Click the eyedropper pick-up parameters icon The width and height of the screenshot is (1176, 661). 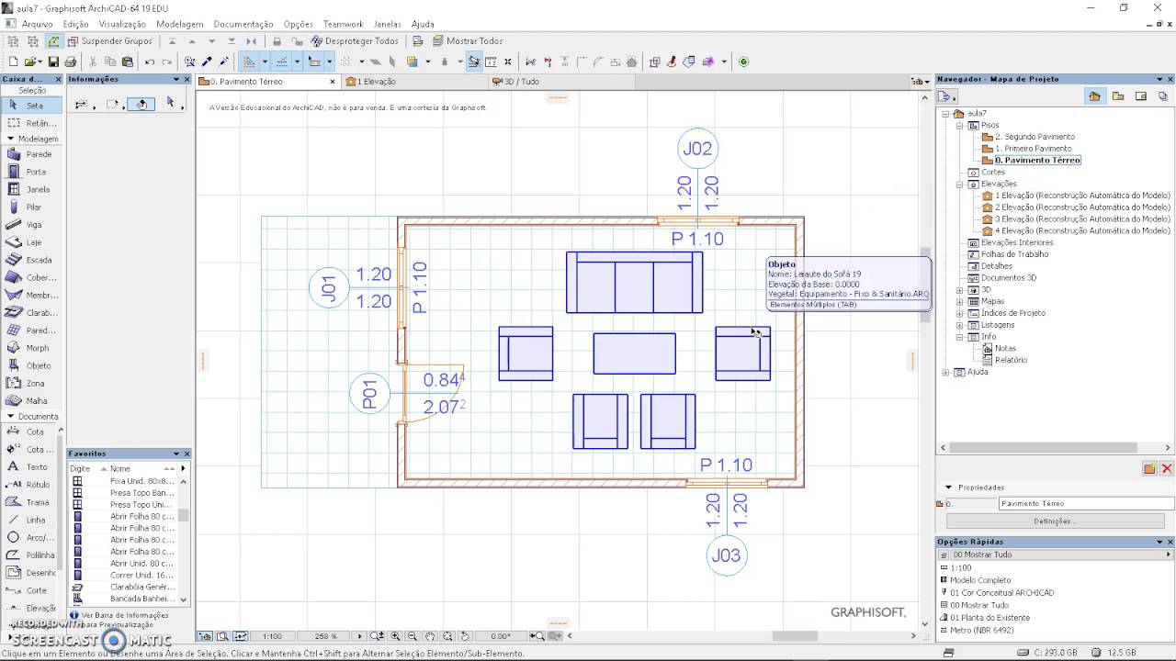(x=207, y=62)
